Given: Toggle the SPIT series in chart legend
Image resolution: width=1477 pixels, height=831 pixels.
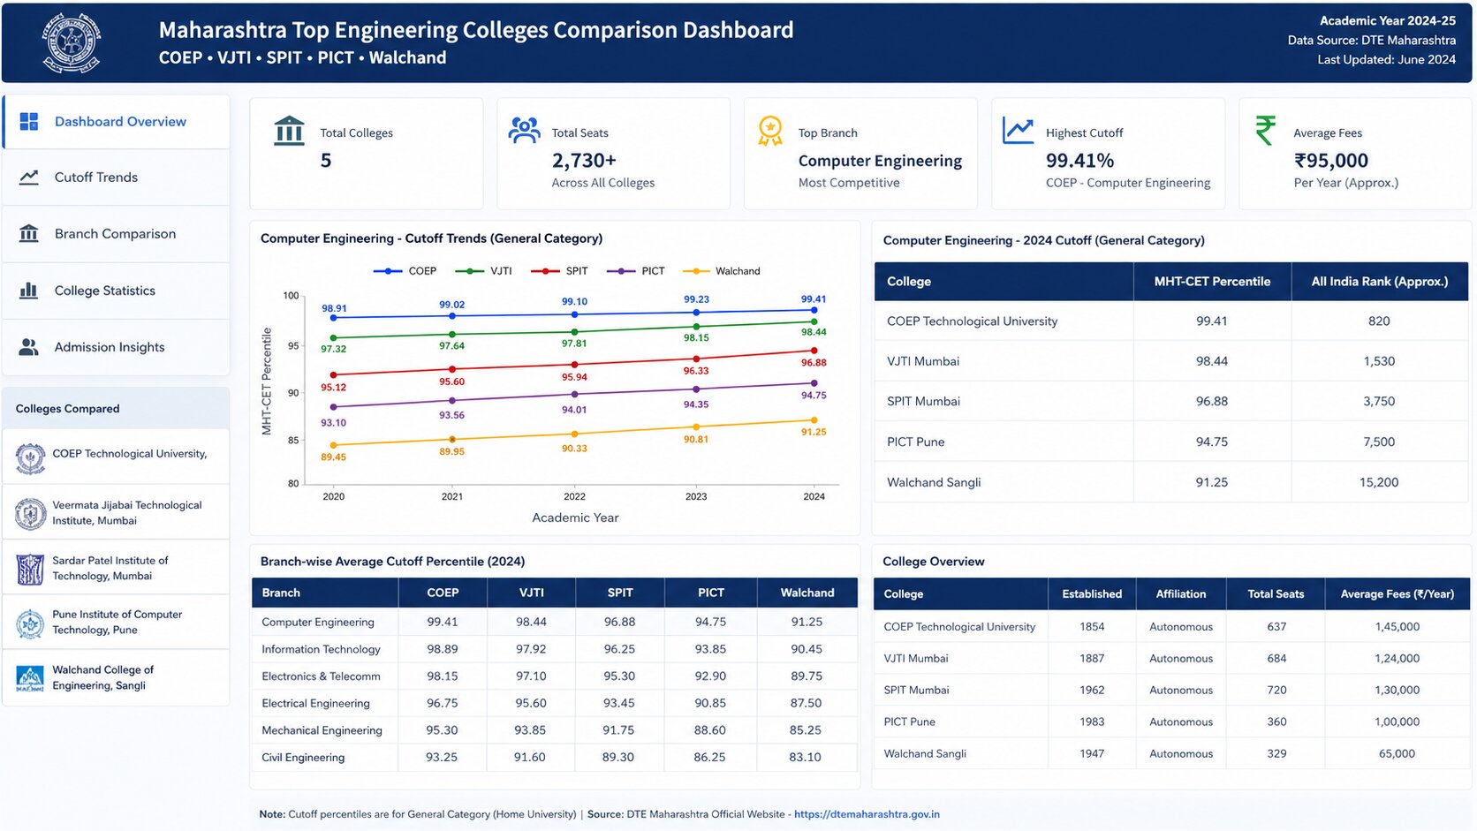Looking at the screenshot, I should [x=559, y=271].
